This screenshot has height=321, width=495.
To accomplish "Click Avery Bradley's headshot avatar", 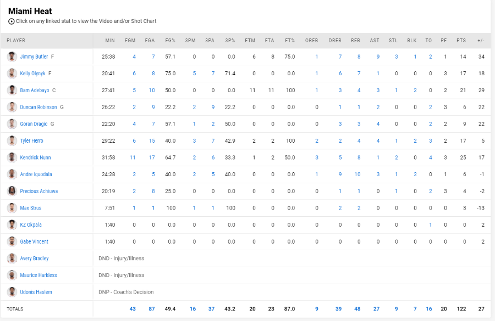I will [x=12, y=258].
